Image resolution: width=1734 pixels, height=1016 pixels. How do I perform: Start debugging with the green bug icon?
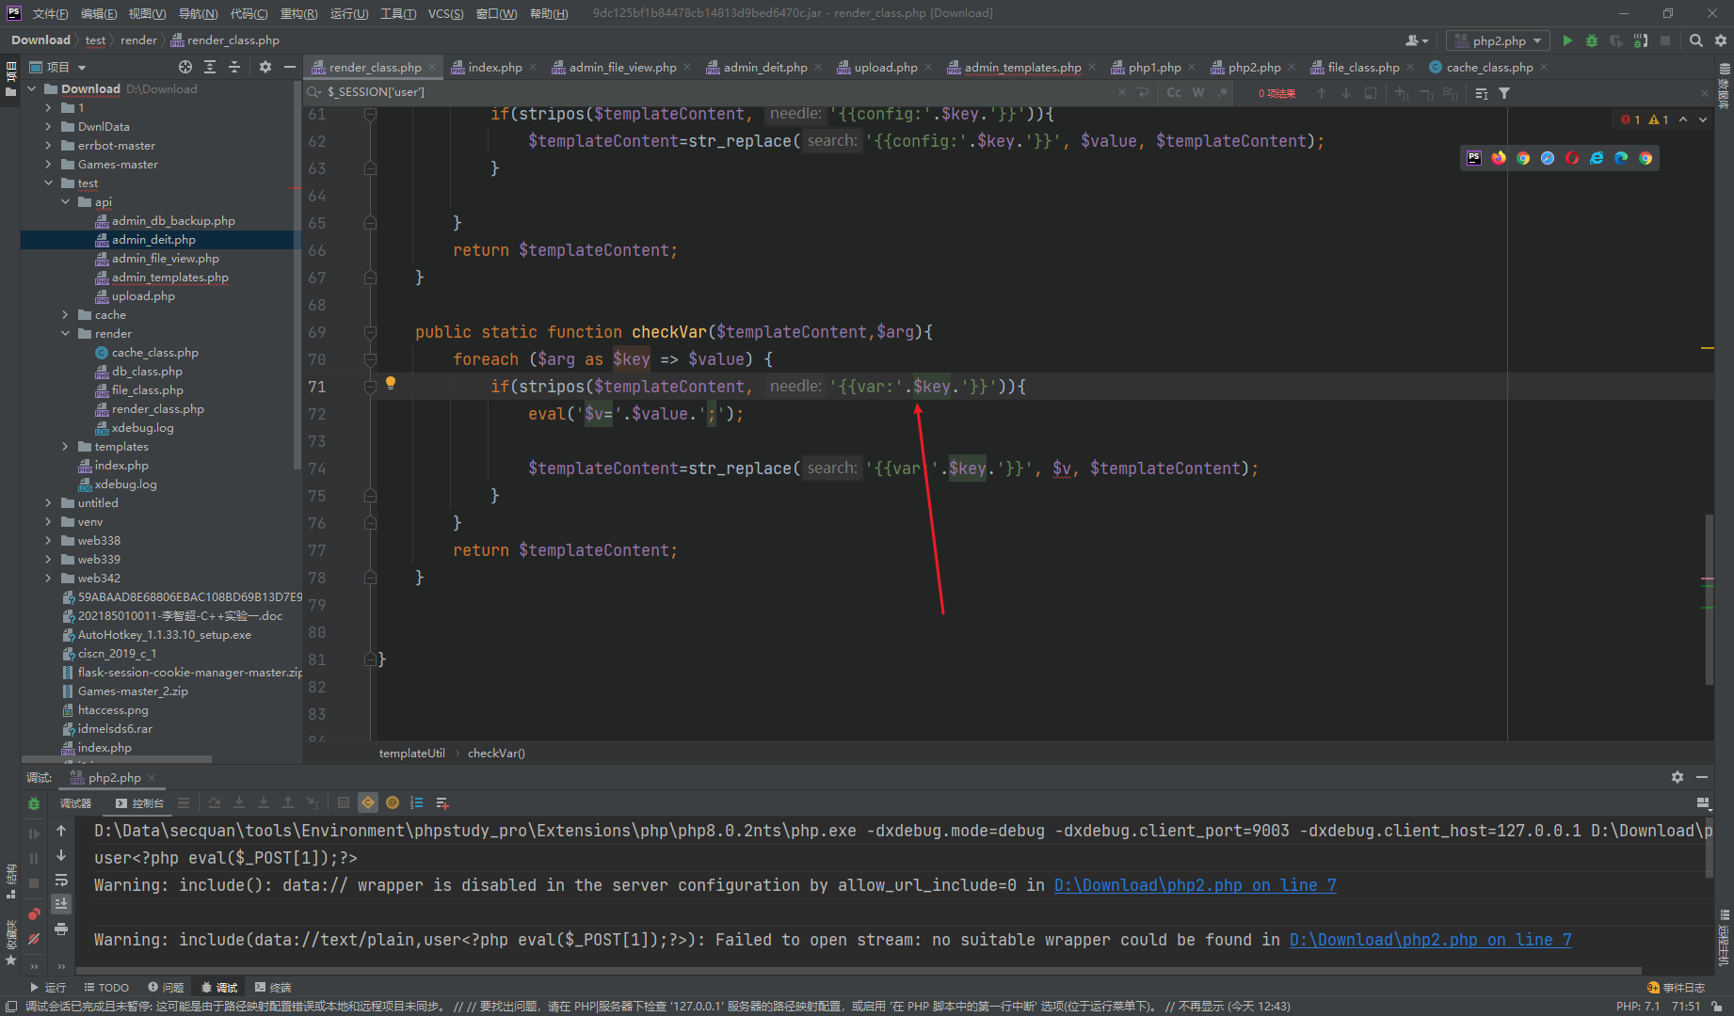coord(1592,40)
